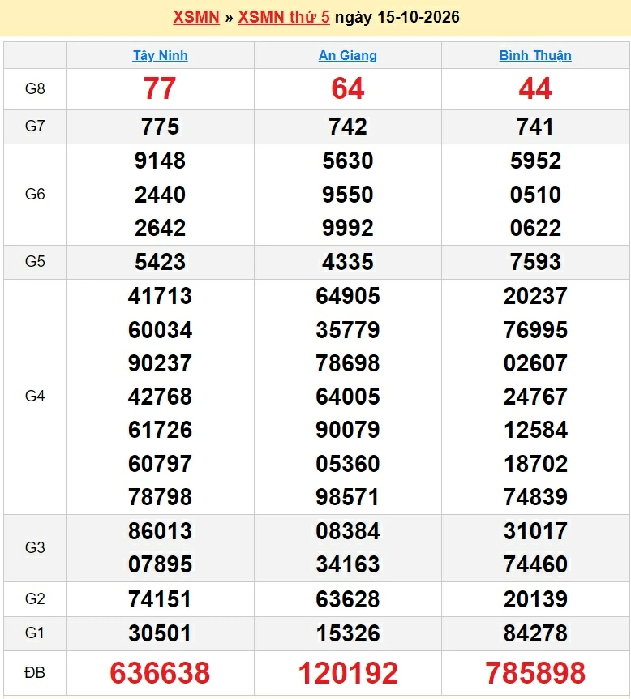Click the Bình Thuận G5 number 7593
This screenshot has width=631, height=699.
[535, 262]
